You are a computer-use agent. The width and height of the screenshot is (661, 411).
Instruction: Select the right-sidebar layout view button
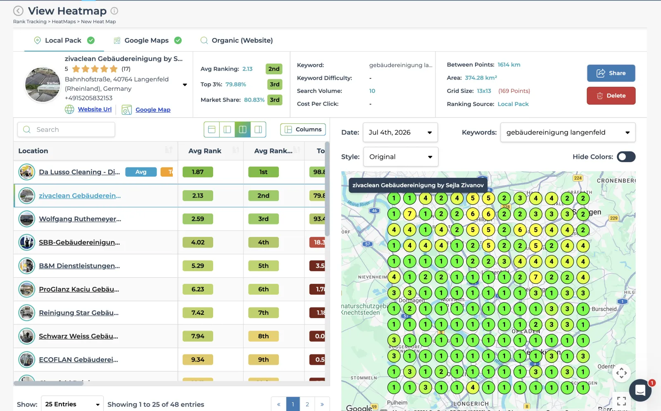[x=258, y=130]
